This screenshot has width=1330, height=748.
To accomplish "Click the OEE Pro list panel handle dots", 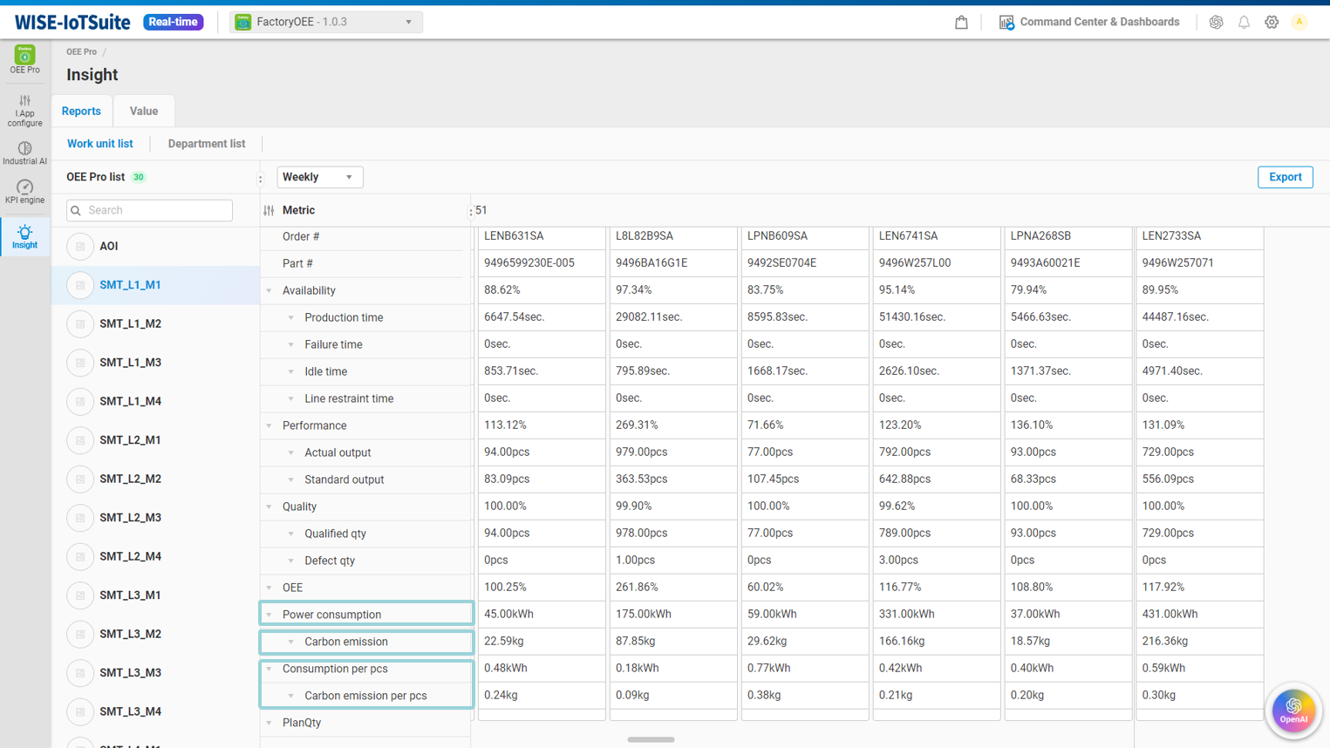I will click(260, 178).
